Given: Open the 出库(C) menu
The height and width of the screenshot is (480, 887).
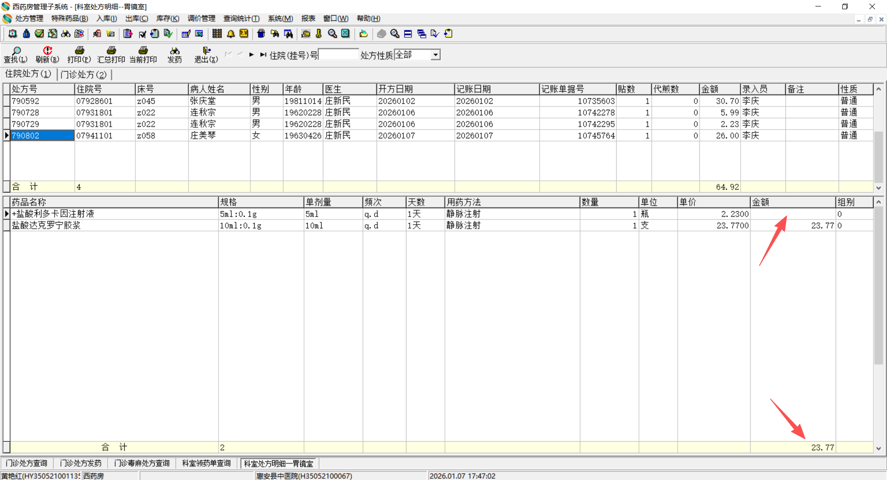Looking at the screenshot, I should coord(137,18).
